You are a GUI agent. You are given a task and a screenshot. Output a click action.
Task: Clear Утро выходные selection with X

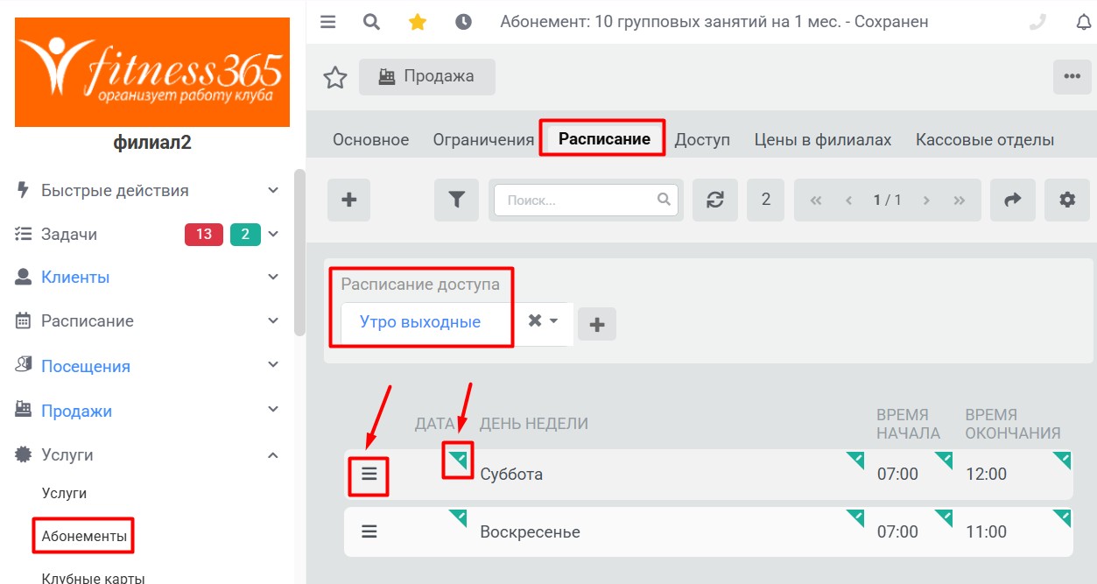click(535, 321)
